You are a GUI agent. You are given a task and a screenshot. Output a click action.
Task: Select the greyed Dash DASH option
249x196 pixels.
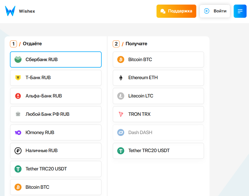pyautogui.click(x=158, y=132)
